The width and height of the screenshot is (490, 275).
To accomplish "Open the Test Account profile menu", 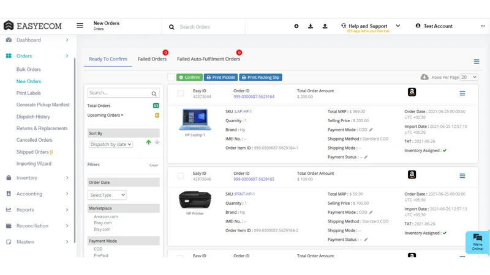I will click(434, 26).
